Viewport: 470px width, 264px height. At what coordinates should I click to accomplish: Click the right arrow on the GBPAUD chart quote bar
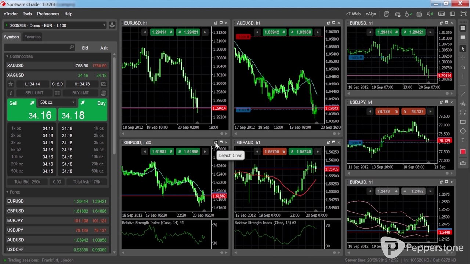point(318,151)
